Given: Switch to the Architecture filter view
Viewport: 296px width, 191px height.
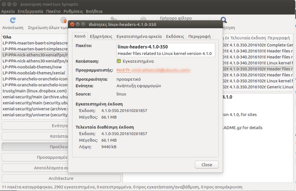Looking at the screenshot, I should pyautogui.click(x=60, y=178).
